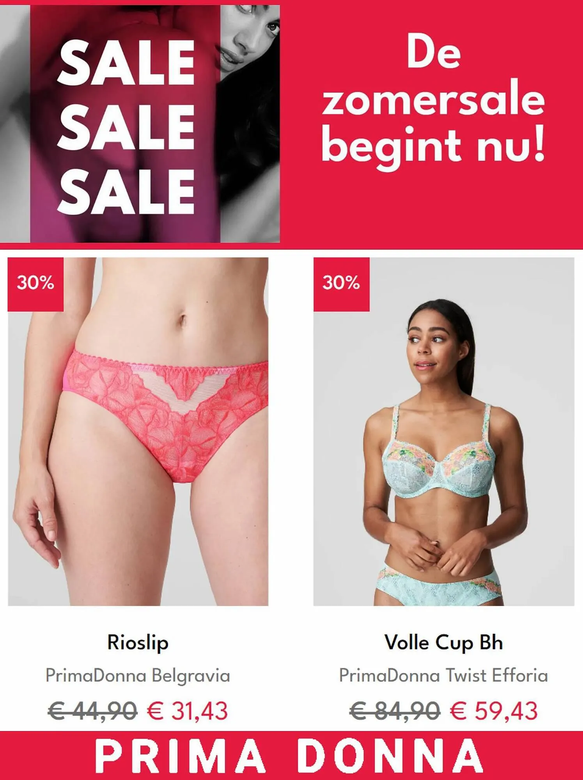Select the Rioslip product title
The image size is (583, 780).
138,643
